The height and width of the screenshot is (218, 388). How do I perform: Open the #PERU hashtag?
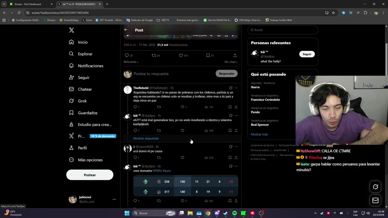[158, 171]
